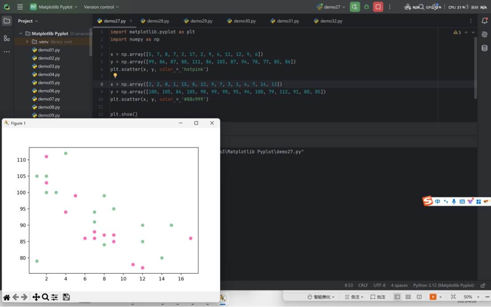Switch to the demo28.py tab
This screenshot has height=307, width=491.
[155, 21]
